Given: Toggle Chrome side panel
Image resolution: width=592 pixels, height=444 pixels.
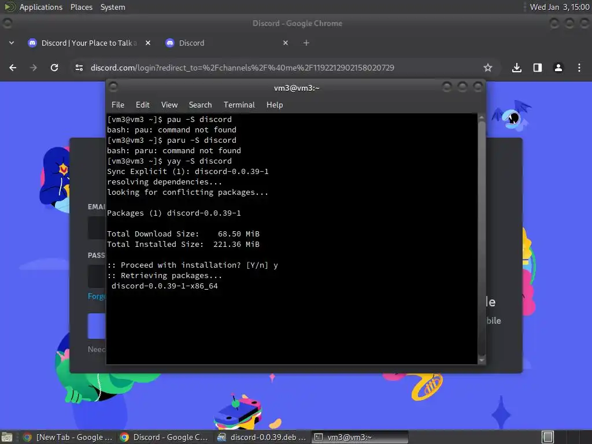Looking at the screenshot, I should (x=538, y=68).
